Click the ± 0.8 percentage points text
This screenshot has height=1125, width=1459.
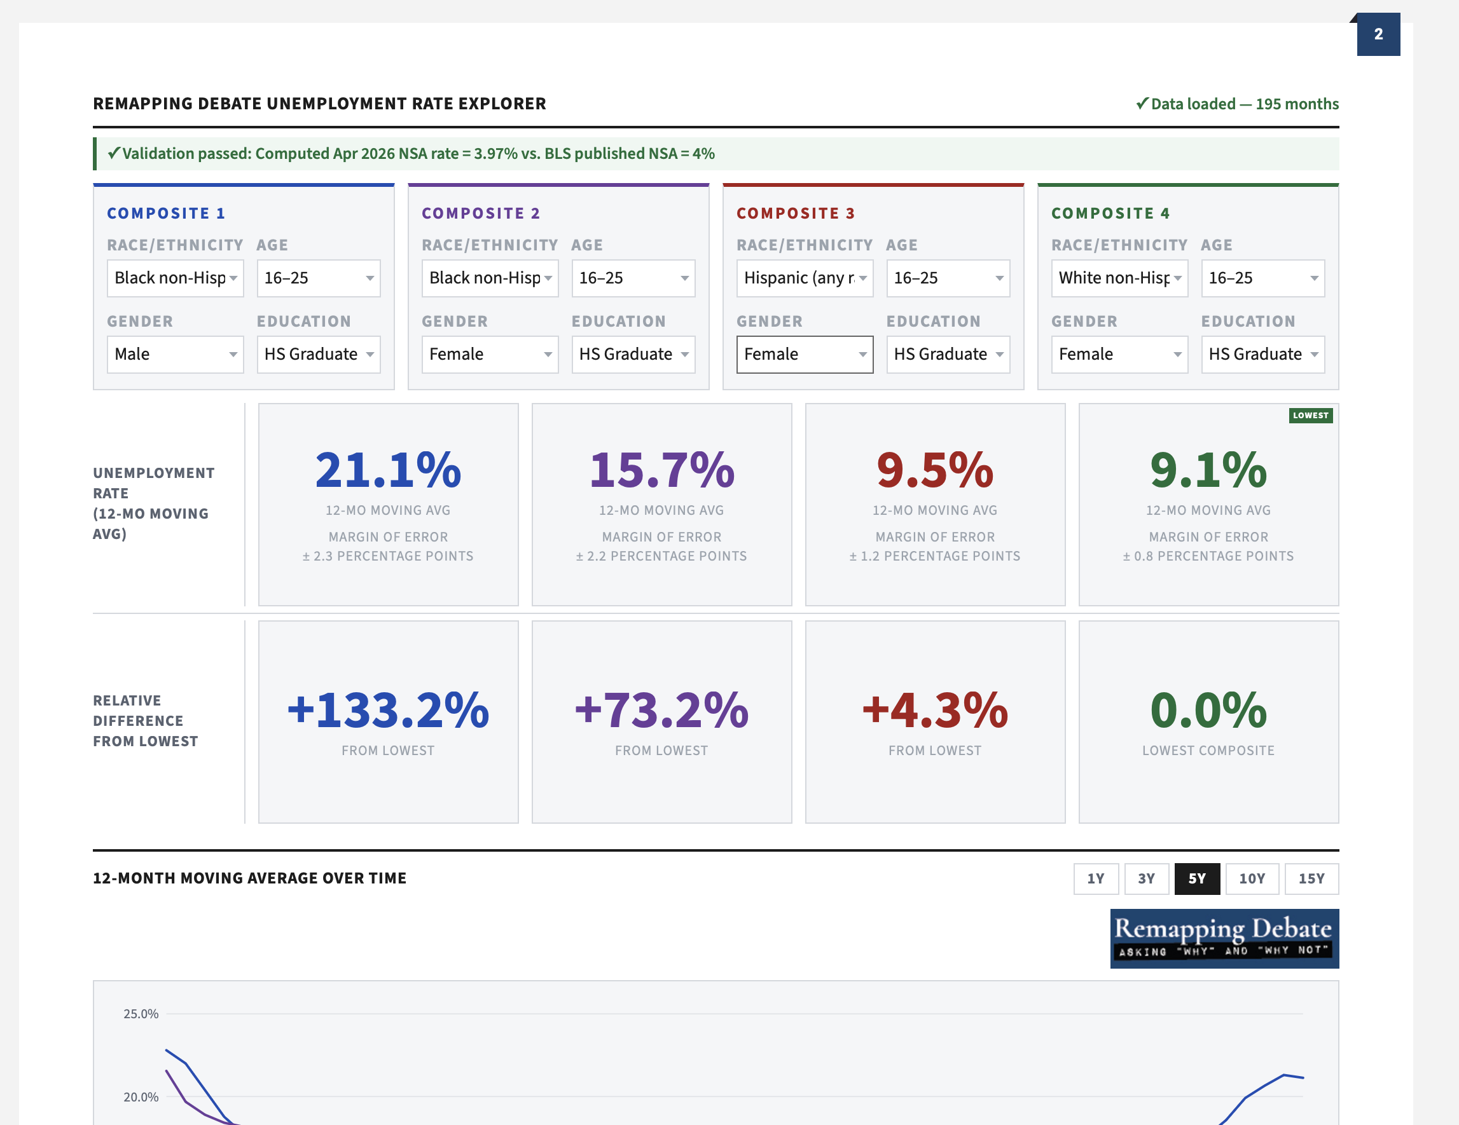pos(1208,556)
